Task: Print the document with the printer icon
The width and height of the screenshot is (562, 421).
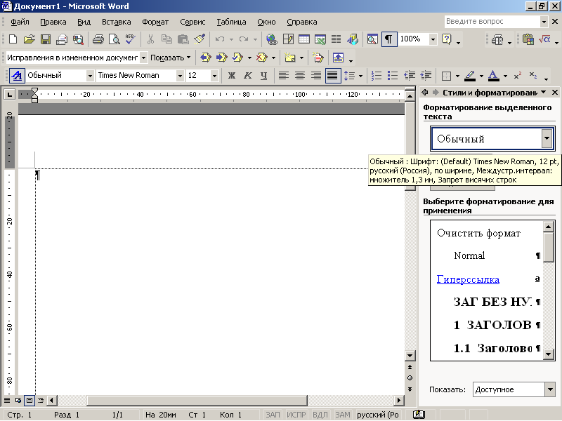Action: click(98, 39)
